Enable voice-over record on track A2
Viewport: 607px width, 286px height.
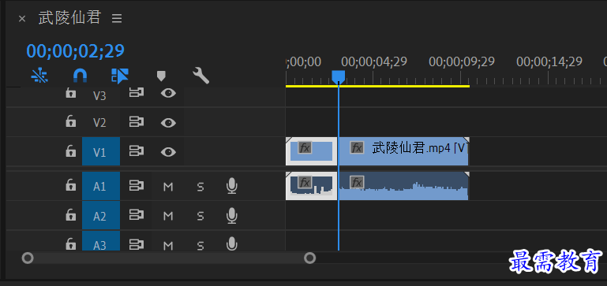pos(231,216)
